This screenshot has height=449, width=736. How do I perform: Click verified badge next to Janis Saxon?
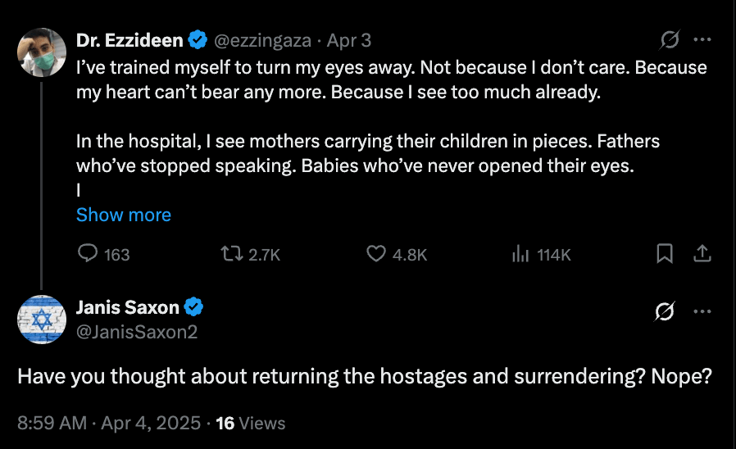click(194, 308)
